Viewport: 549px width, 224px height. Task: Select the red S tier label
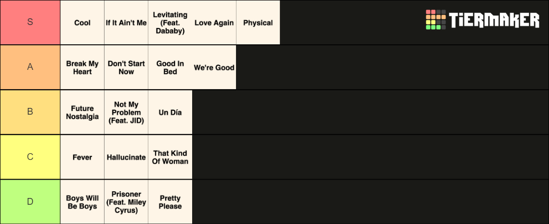click(30, 22)
